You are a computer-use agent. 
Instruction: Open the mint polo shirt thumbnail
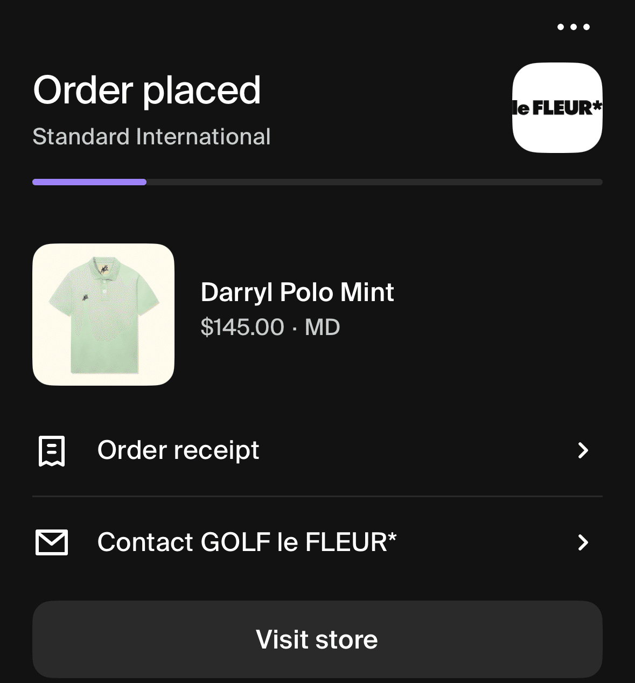coord(103,315)
